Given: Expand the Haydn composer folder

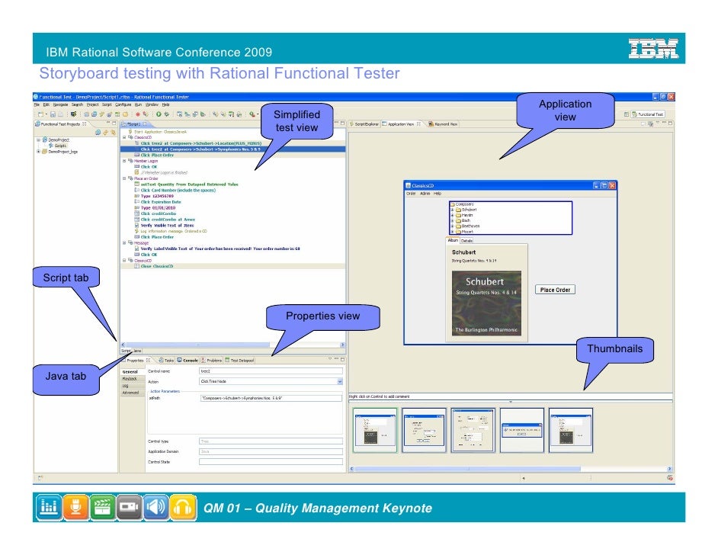Looking at the screenshot, I should pyautogui.click(x=453, y=215).
